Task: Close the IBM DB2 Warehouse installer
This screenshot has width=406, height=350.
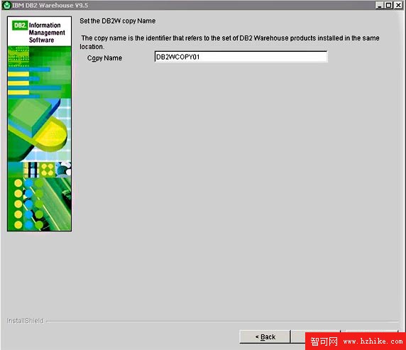Action: (398, 5)
